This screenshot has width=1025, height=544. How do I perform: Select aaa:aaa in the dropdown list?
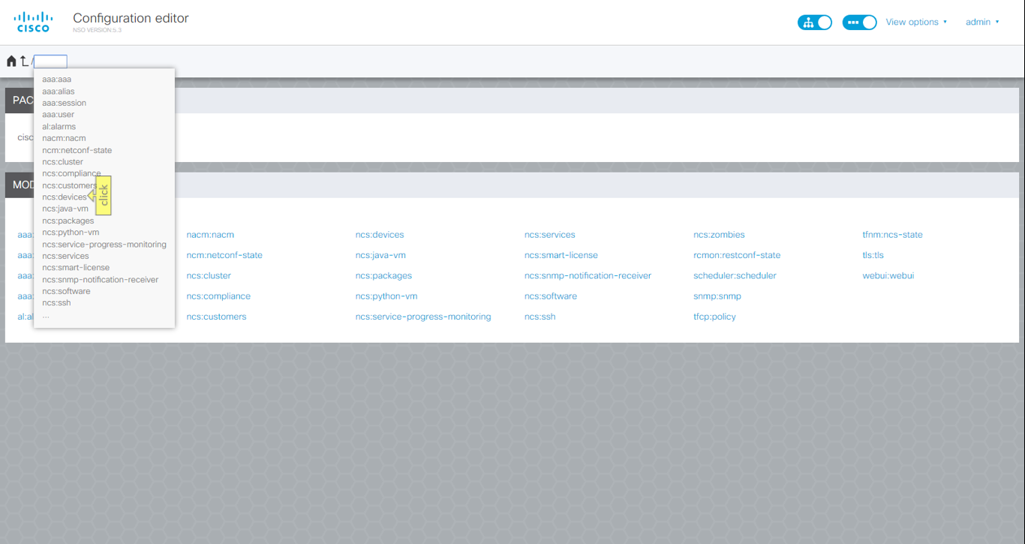click(x=57, y=80)
